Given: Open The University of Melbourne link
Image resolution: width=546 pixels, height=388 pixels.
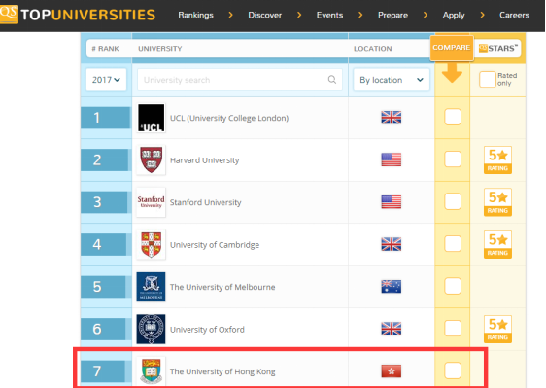Looking at the screenshot, I should 222,287.
